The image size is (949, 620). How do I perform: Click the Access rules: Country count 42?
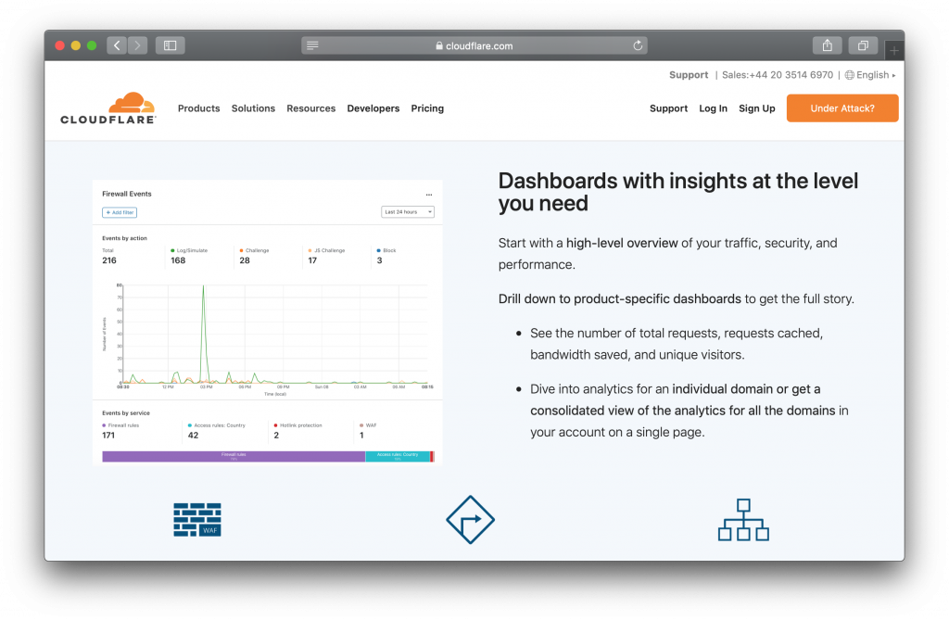pyautogui.click(x=193, y=436)
